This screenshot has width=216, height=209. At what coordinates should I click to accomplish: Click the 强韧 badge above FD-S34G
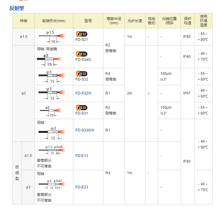pos(81,54)
